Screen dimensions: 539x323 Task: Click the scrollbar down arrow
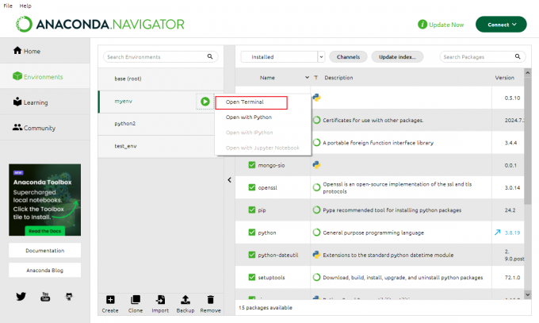(x=528, y=294)
